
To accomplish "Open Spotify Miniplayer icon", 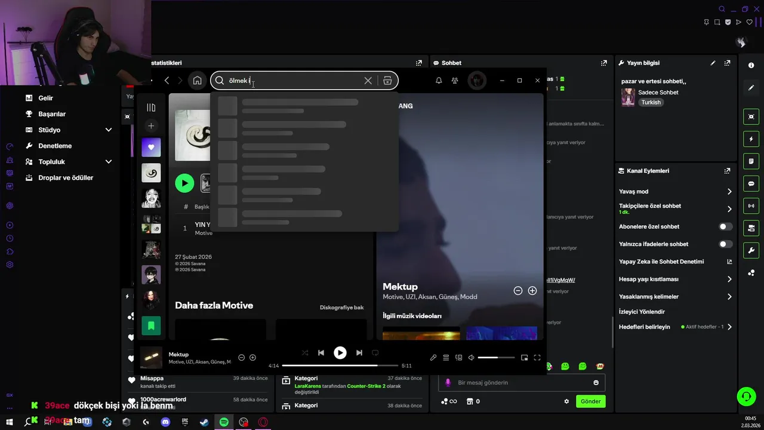I will [524, 358].
